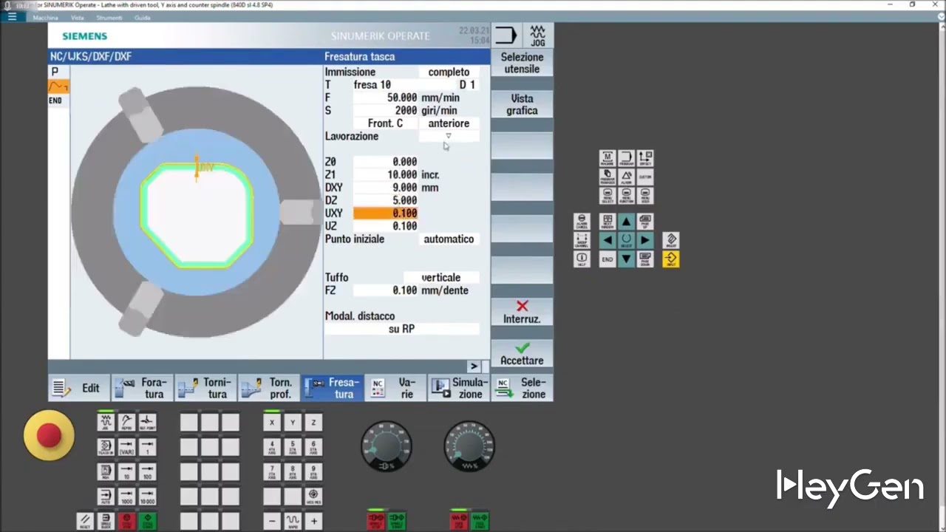This screenshot has height=532, width=946.
Task: Click the teal SELECT key
Action: (x=627, y=240)
